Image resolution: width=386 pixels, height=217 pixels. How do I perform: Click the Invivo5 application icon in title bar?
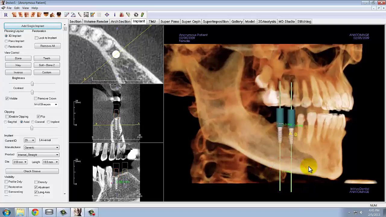pyautogui.click(x=3, y=3)
